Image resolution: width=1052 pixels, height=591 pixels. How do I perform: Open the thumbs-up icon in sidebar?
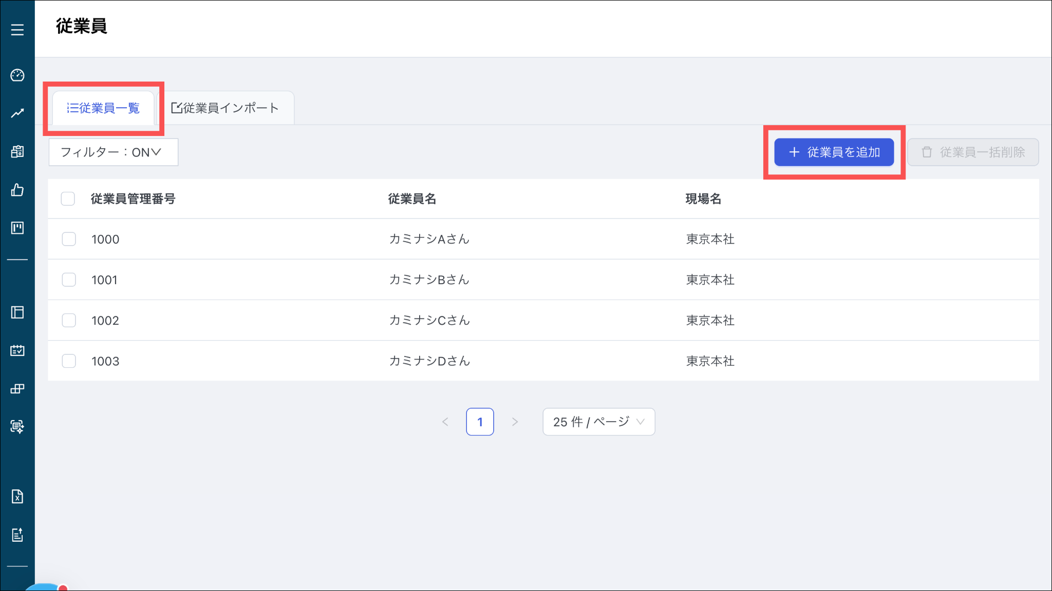[x=17, y=190]
